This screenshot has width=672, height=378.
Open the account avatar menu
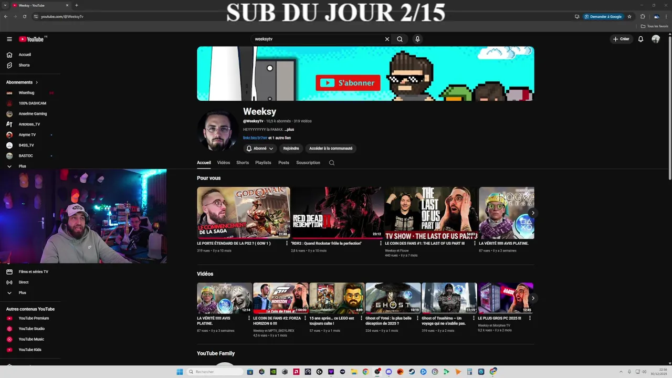point(656,39)
